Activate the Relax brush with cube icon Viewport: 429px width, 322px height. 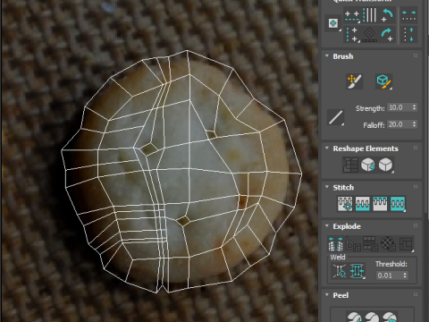(x=383, y=81)
